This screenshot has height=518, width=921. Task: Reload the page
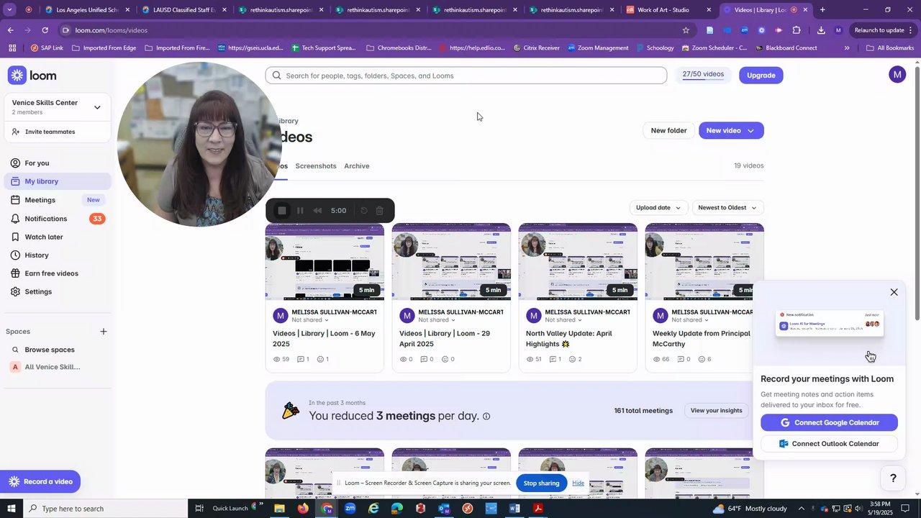click(x=45, y=30)
